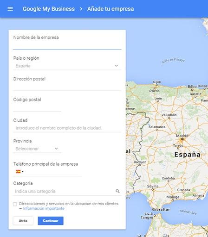This screenshot has height=237, width=208.
Task: Click the Gasteiz label on the map
Action: point(195,94)
